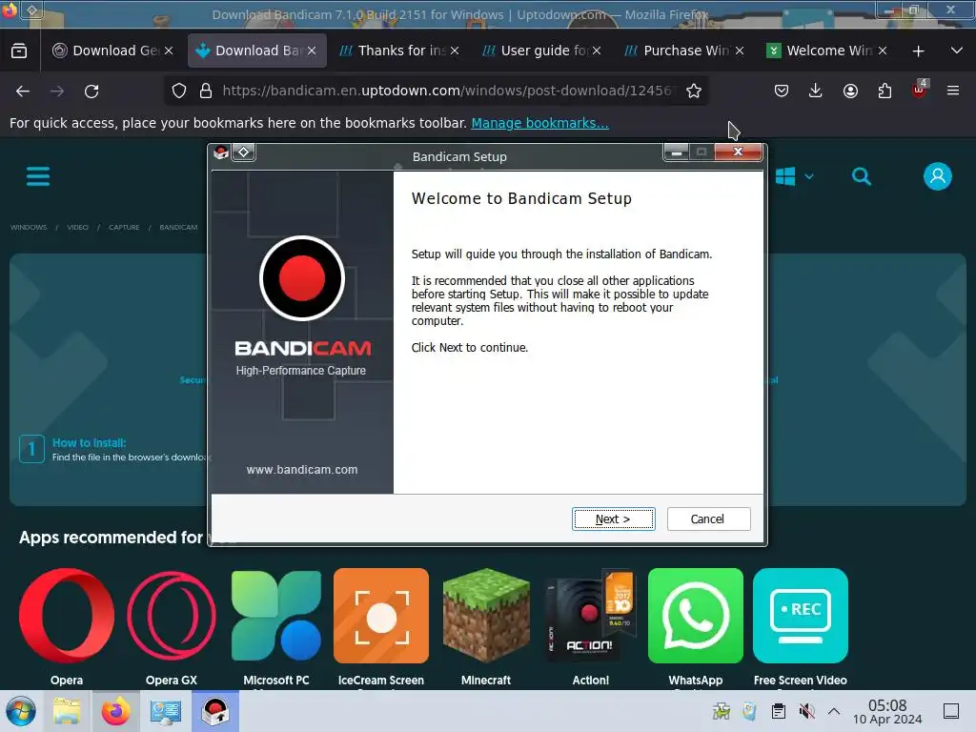Open Uptodown user profile icon
976x732 pixels.
938,176
